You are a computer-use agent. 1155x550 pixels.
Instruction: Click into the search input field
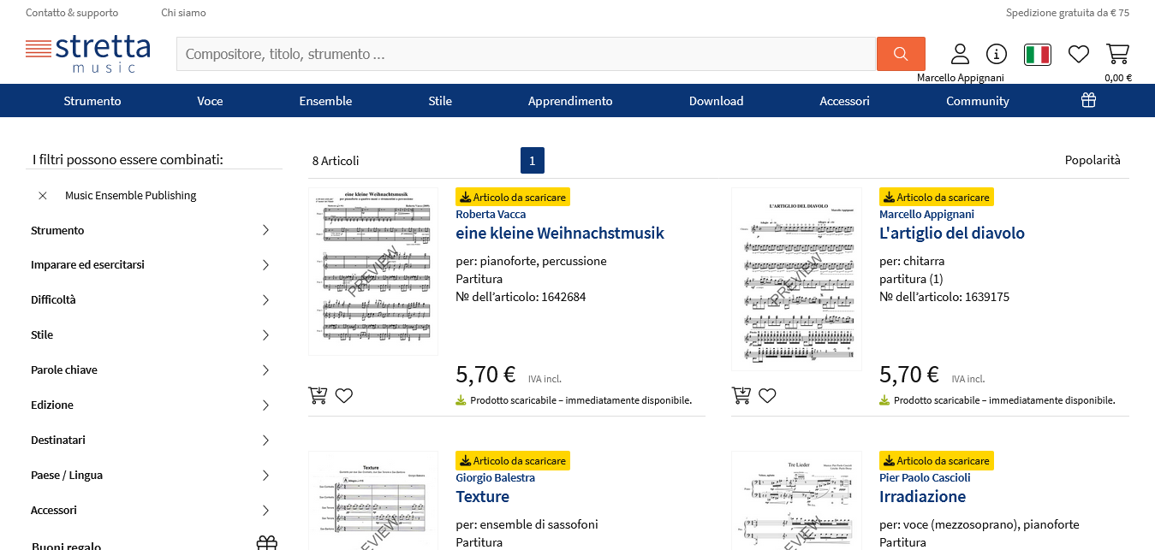527,54
